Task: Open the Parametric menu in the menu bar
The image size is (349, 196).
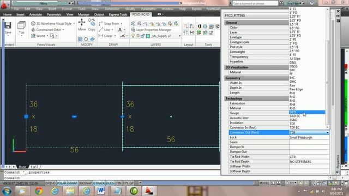Action: (x=148, y=9)
